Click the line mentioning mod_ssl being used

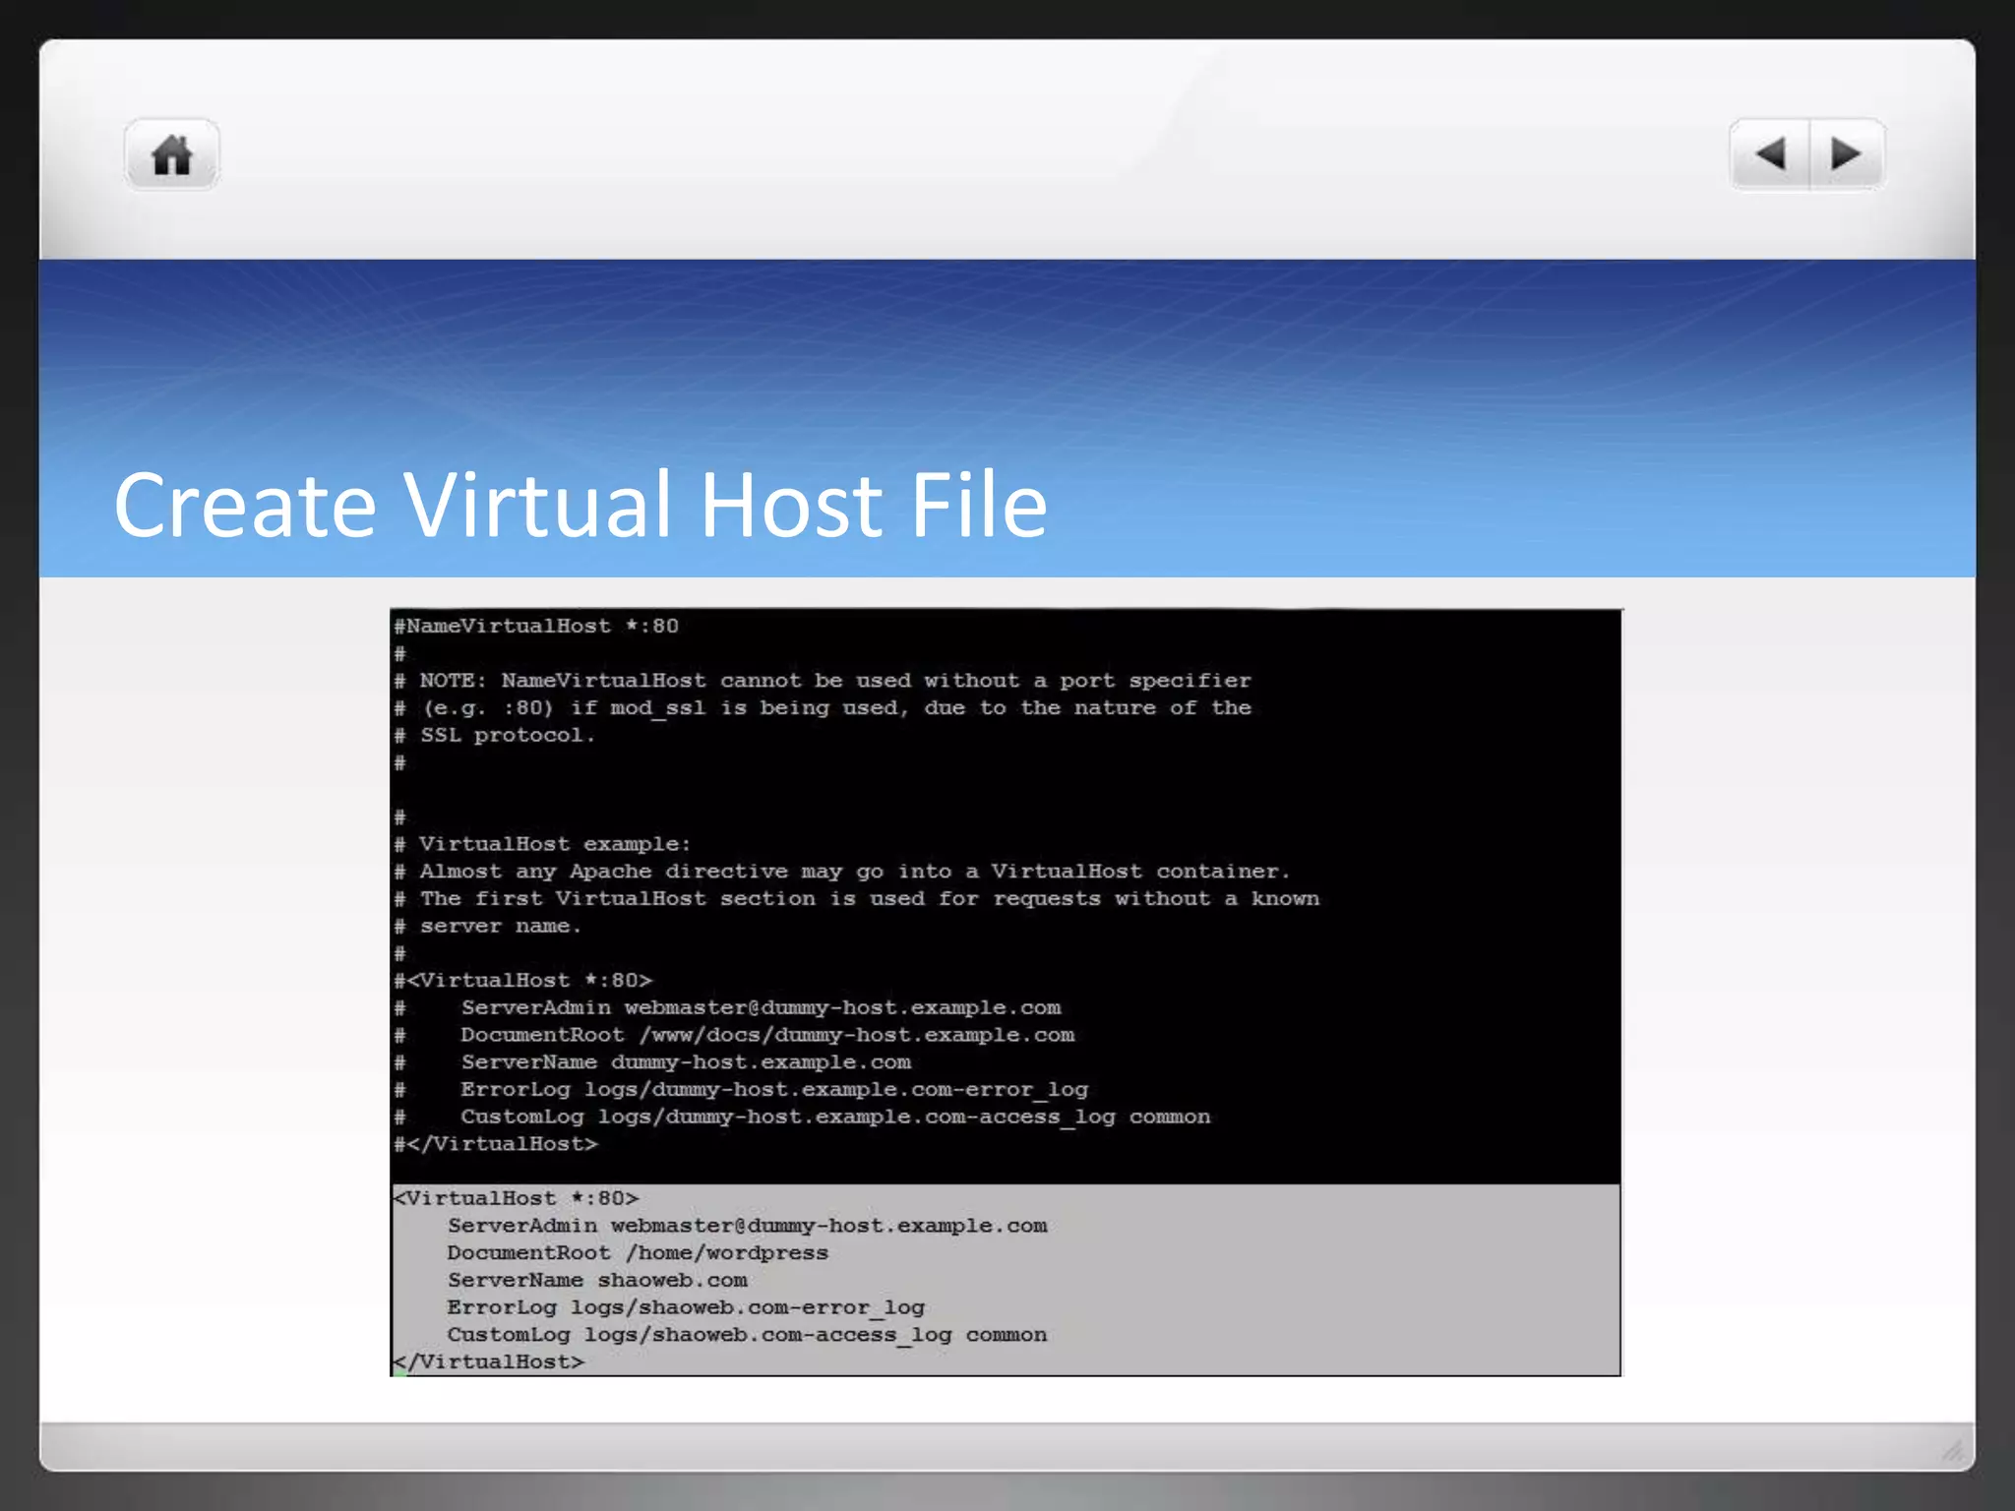pos(823,708)
